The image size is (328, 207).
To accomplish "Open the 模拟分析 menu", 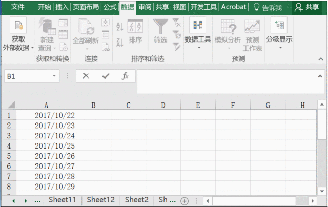I will coord(228,34).
